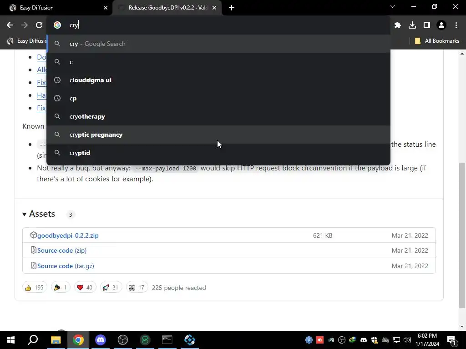Open the taskbar clock showing 6:02 PM
This screenshot has height=349, width=466.
427,340
